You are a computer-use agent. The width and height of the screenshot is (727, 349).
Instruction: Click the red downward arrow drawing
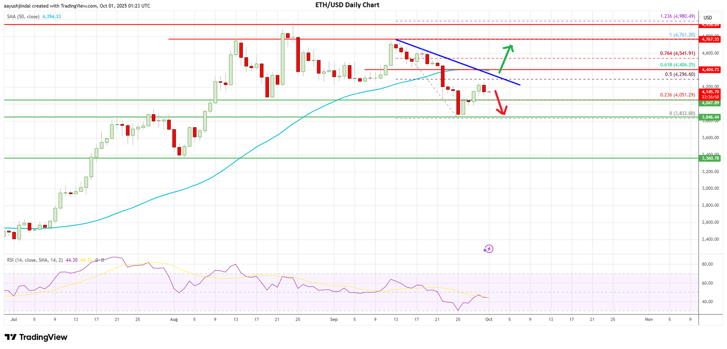click(x=499, y=103)
